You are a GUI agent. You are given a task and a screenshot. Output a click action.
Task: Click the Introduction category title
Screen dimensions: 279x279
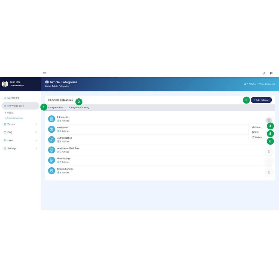point(63,117)
